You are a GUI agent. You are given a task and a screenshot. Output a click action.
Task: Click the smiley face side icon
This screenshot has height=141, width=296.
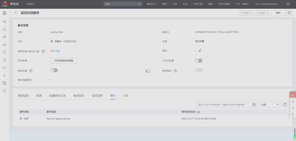click(x=293, y=101)
